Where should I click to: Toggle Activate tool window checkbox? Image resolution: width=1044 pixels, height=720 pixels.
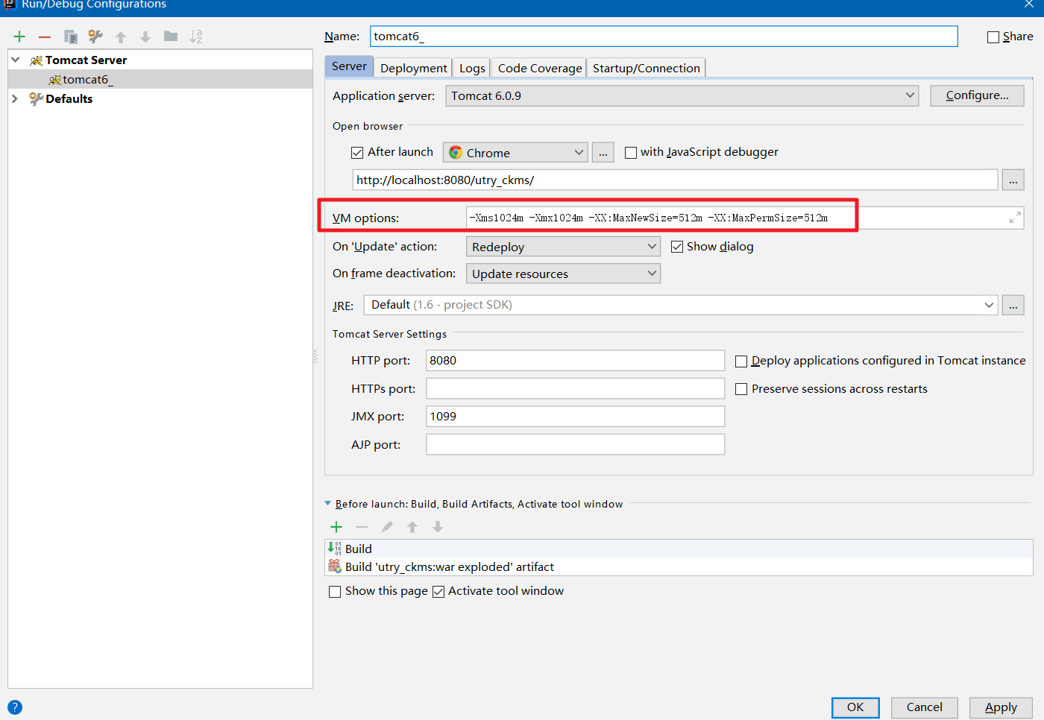coord(438,592)
